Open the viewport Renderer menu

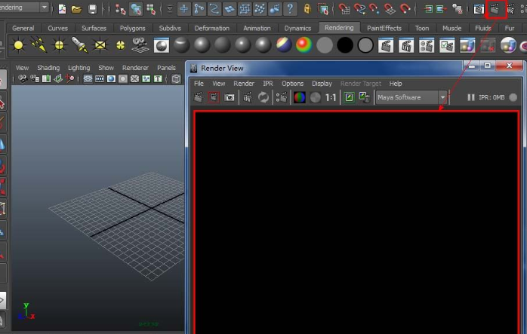(135, 68)
